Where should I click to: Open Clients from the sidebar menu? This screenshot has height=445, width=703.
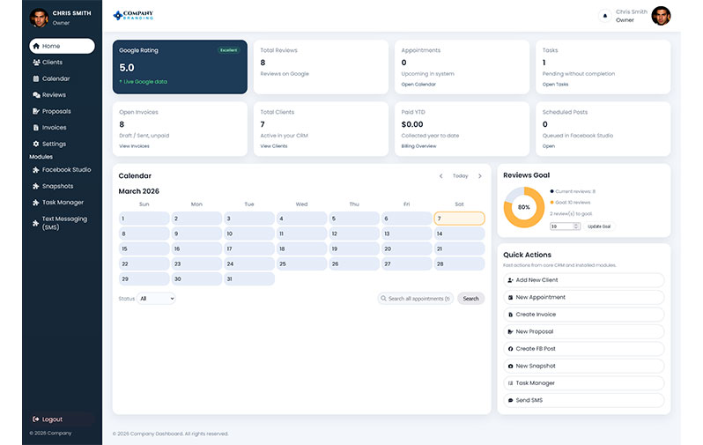52,63
